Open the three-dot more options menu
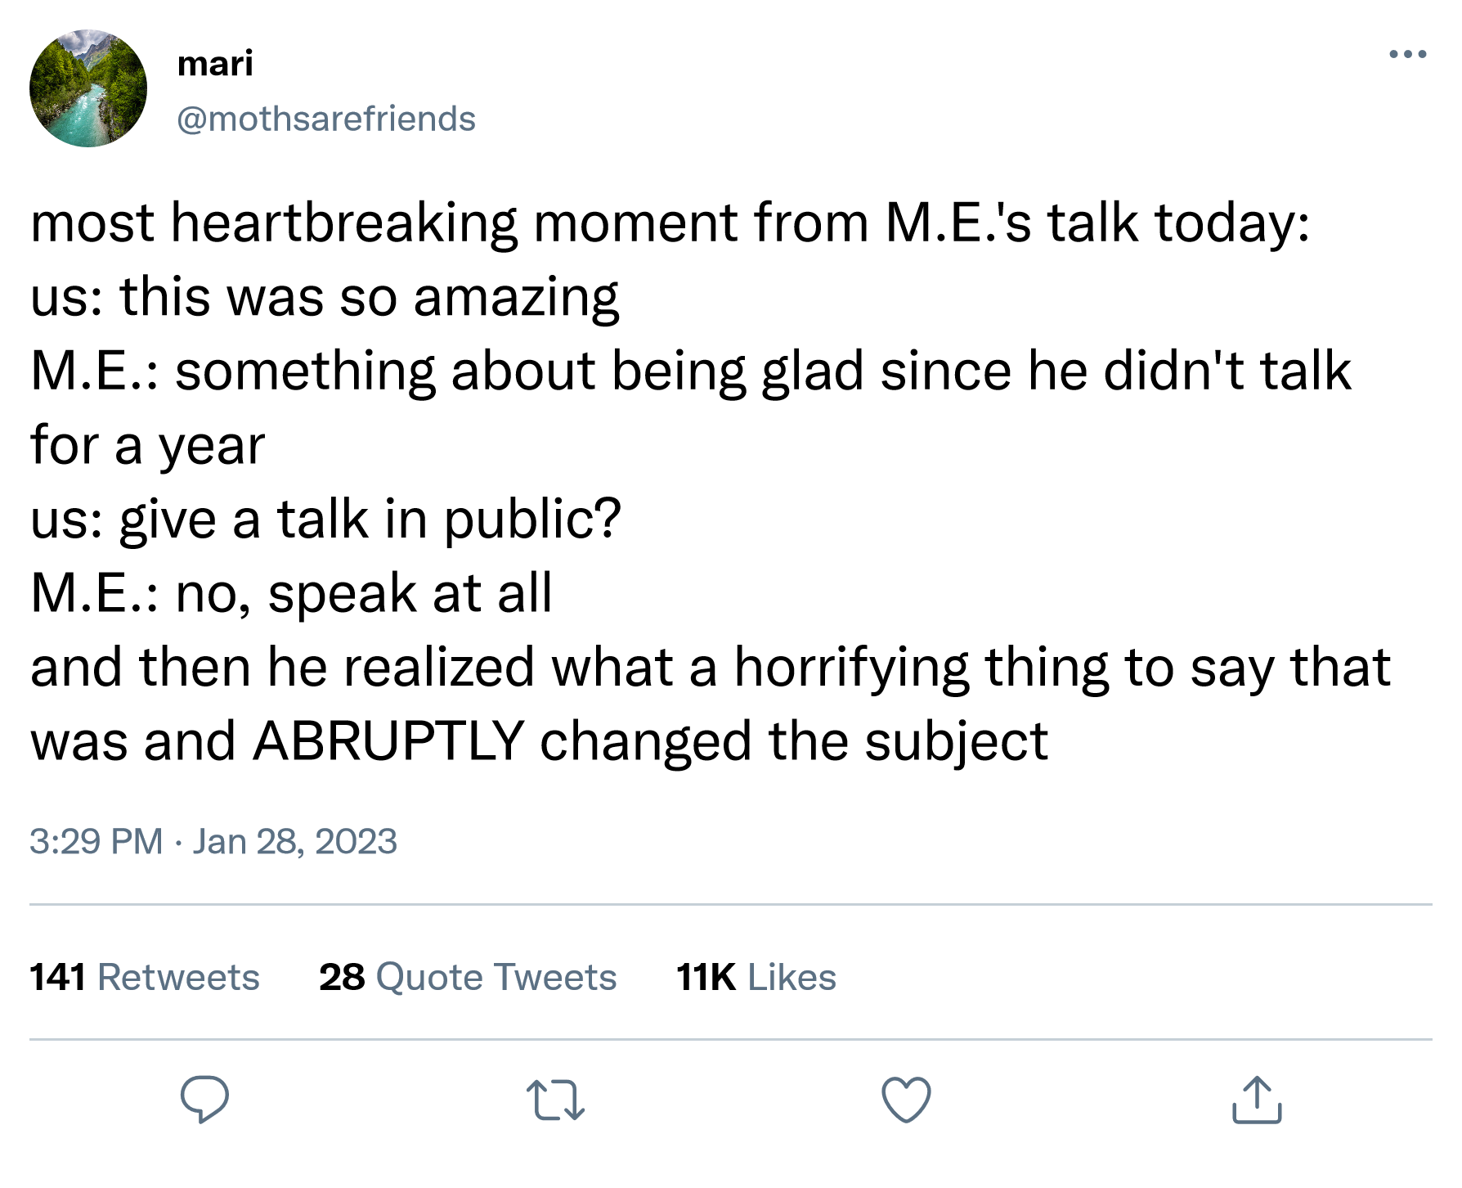The width and height of the screenshot is (1462, 1188). point(1408,55)
